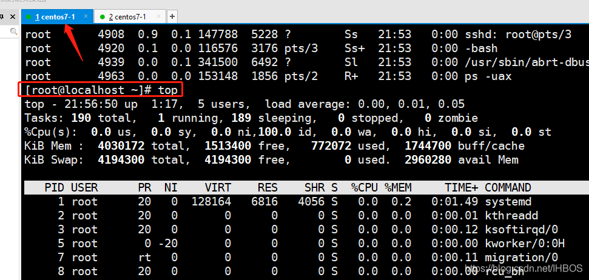The width and height of the screenshot is (589, 280).
Task: Click the USER column header
Action: (84, 187)
